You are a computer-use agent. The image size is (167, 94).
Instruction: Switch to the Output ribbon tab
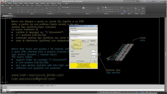(32, 5)
